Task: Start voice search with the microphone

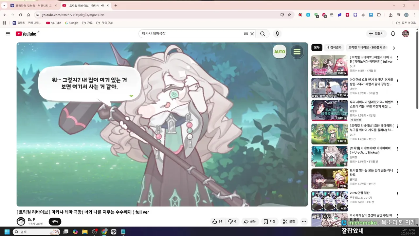Action: point(277,34)
